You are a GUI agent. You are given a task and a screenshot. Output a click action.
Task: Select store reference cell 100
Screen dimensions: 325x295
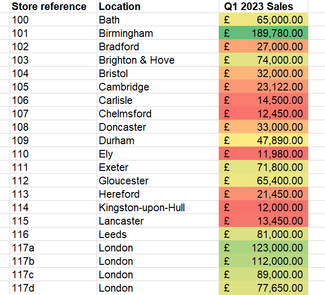[x=20, y=20]
